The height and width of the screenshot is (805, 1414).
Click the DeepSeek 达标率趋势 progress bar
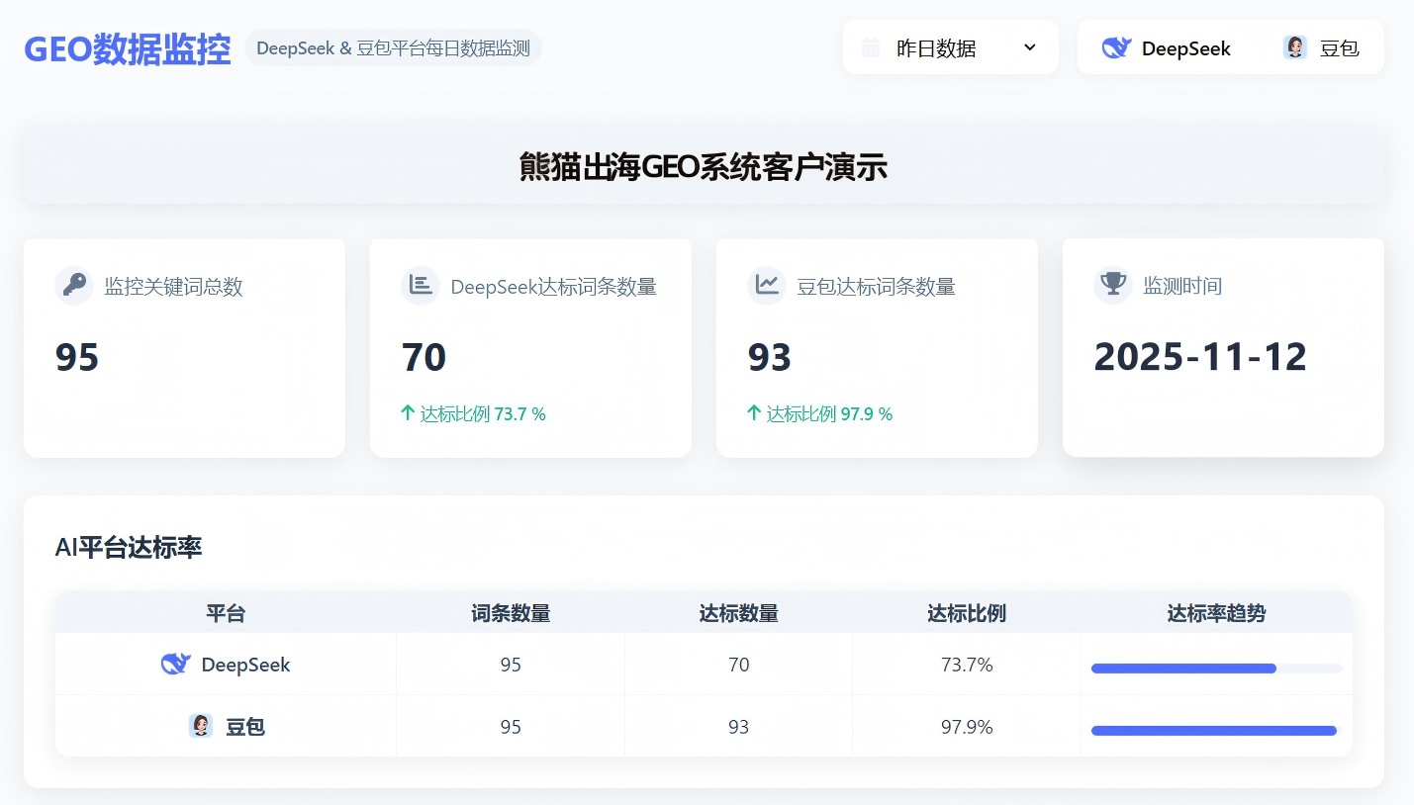[x=1216, y=669]
